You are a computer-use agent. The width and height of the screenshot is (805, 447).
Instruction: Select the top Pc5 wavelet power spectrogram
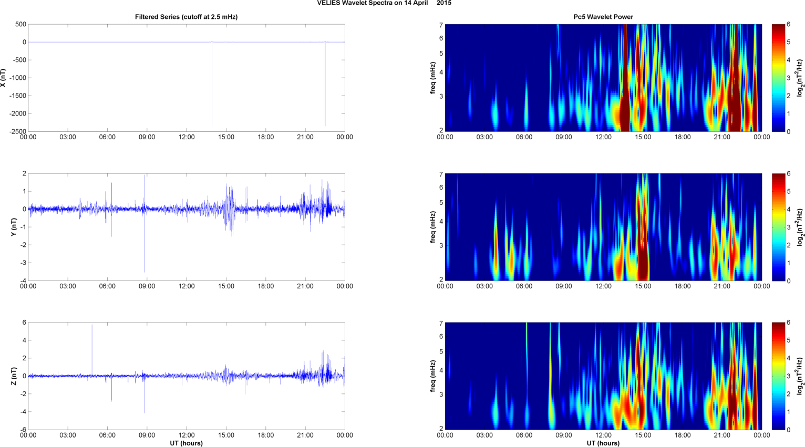coord(603,78)
